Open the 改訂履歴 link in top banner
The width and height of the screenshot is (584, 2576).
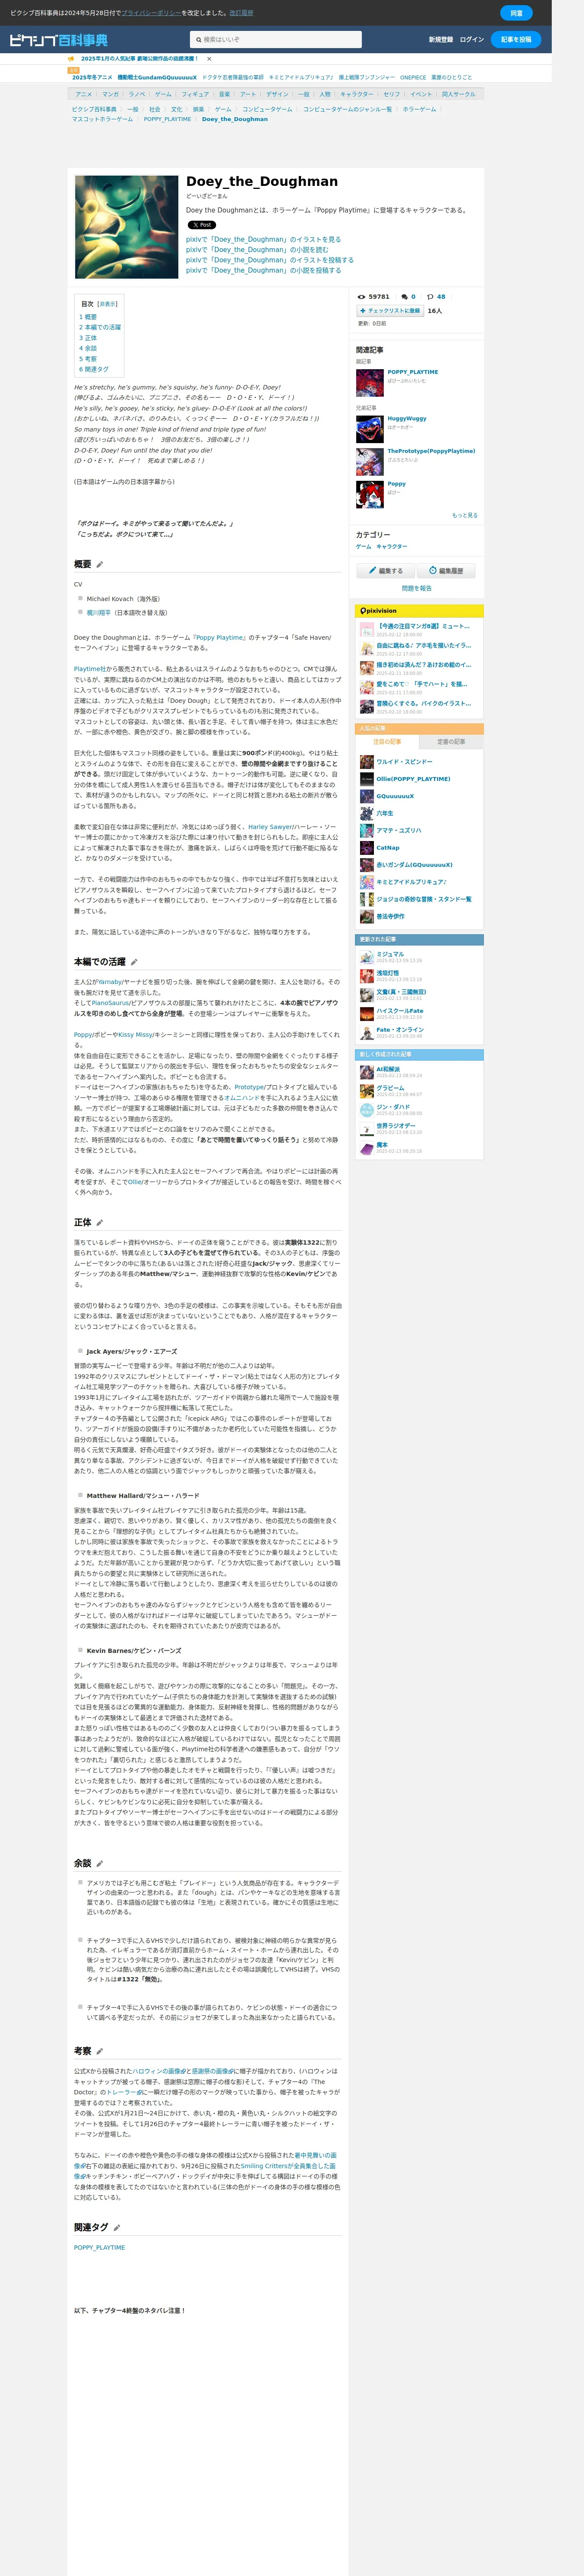tap(242, 13)
